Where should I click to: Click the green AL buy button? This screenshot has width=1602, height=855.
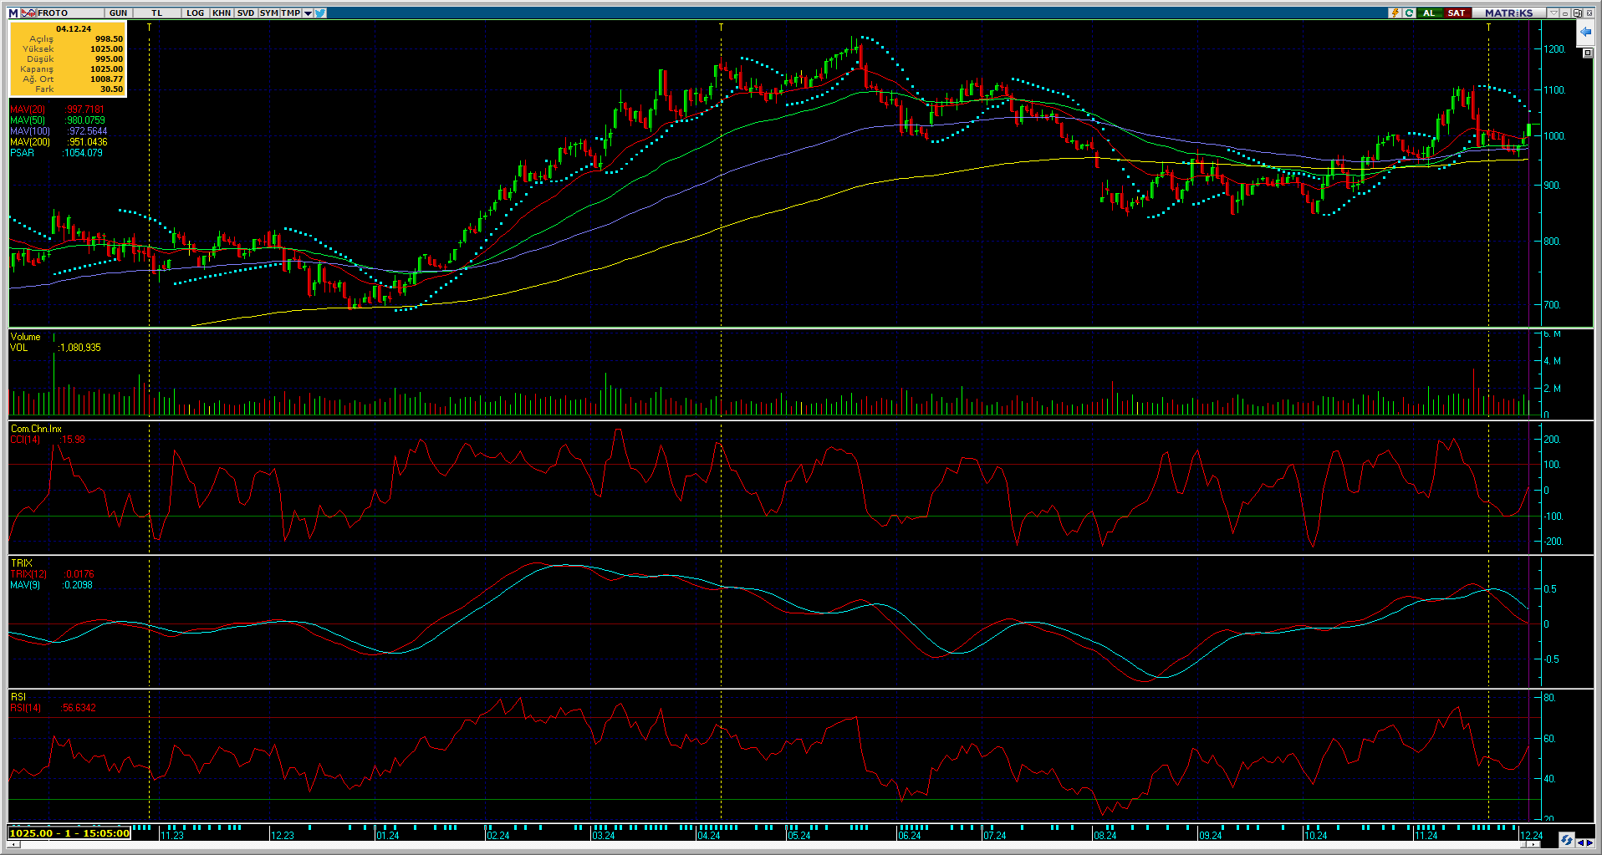[x=1429, y=13]
